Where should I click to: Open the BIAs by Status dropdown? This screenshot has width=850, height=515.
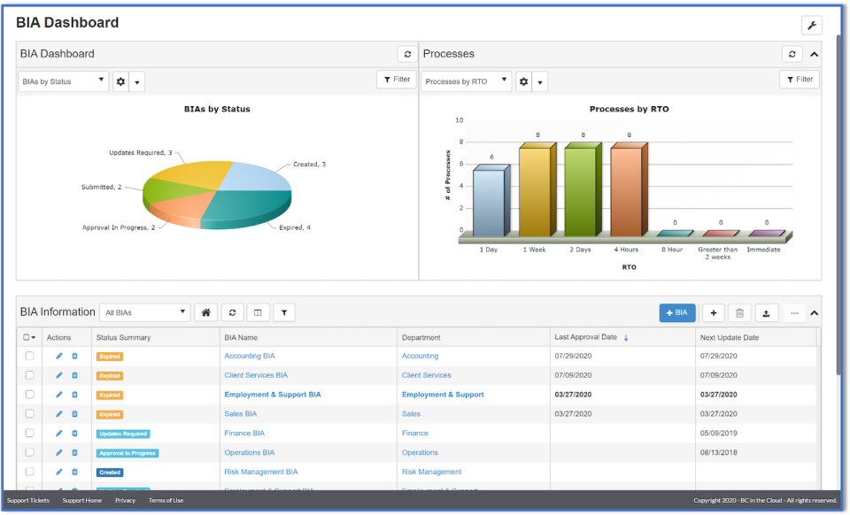tap(62, 81)
